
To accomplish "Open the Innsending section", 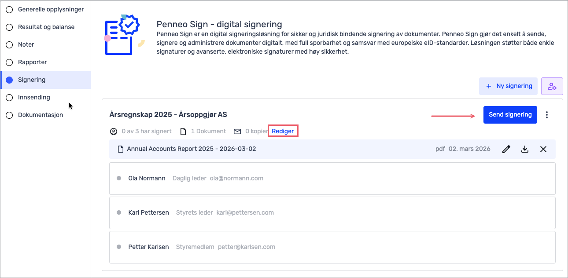I will point(34,97).
